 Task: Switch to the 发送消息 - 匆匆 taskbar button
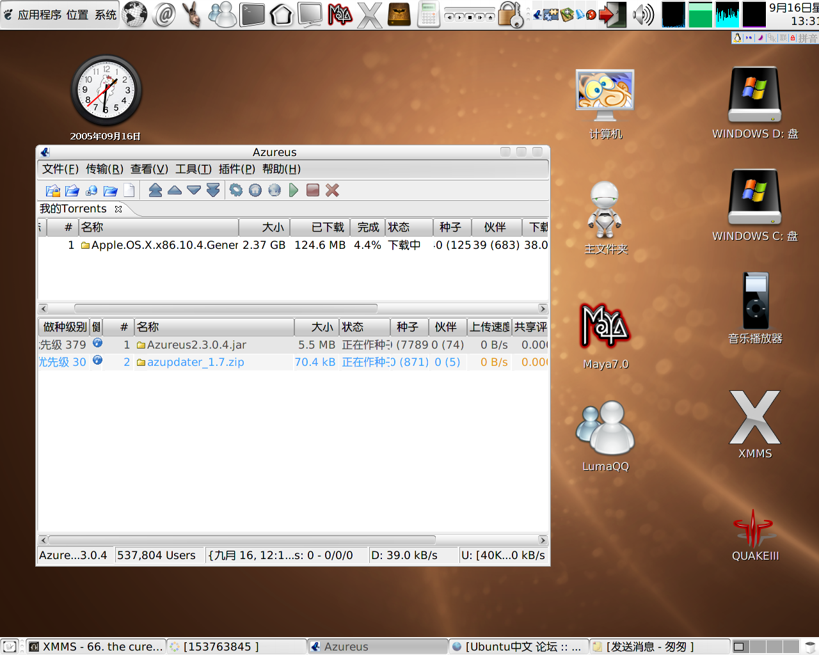(x=659, y=647)
